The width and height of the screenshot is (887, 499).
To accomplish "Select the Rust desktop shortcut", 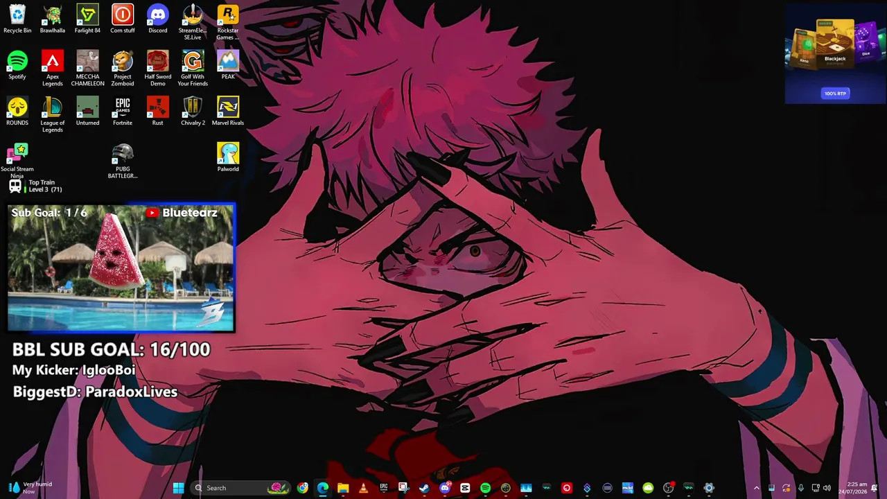I will [x=158, y=112].
